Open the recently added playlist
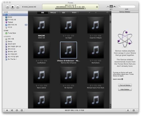Viewport: 141px width, 116px height. tap(15, 57)
